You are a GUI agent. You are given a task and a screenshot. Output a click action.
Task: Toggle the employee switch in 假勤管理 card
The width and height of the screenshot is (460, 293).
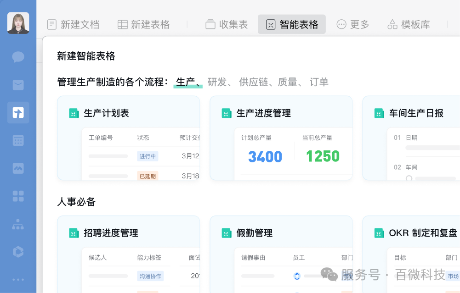tap(297, 276)
